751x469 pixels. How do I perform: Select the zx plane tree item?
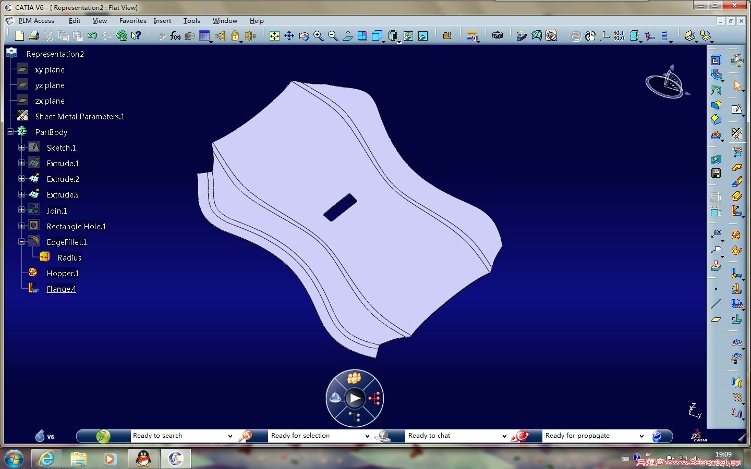50,101
